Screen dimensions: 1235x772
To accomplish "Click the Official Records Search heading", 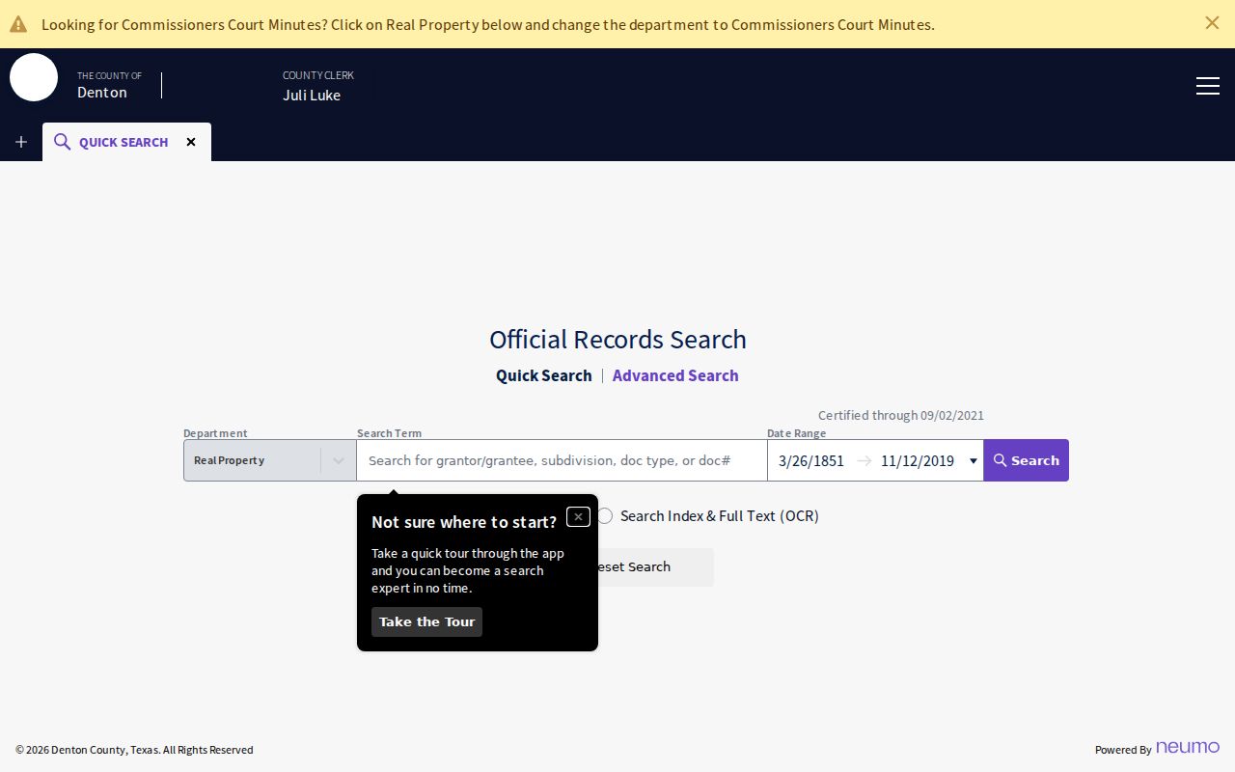I will point(617,339).
